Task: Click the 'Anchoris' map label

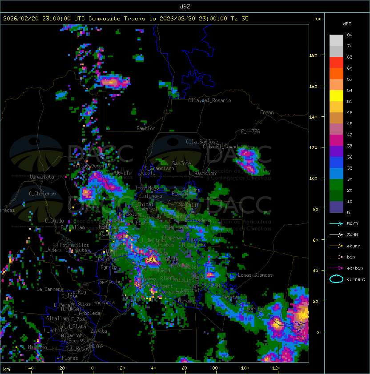Action: [104, 302]
